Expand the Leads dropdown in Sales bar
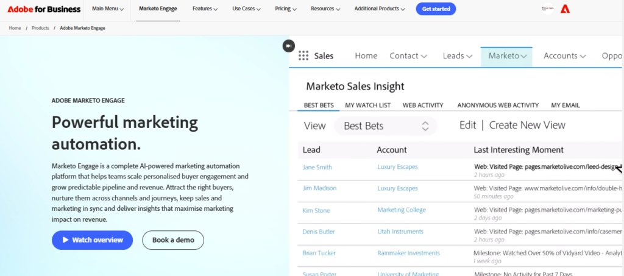The height and width of the screenshot is (276, 624). coord(458,55)
